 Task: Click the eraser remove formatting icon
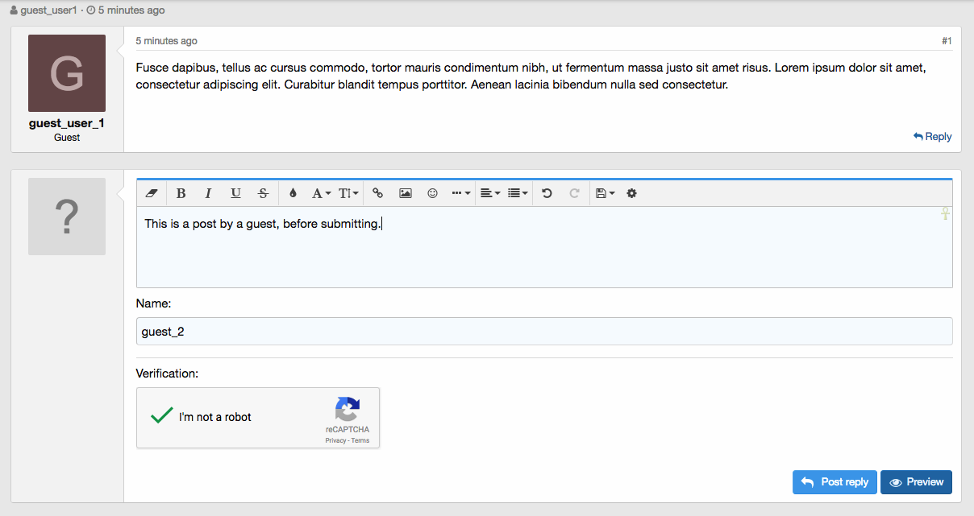pyautogui.click(x=152, y=193)
